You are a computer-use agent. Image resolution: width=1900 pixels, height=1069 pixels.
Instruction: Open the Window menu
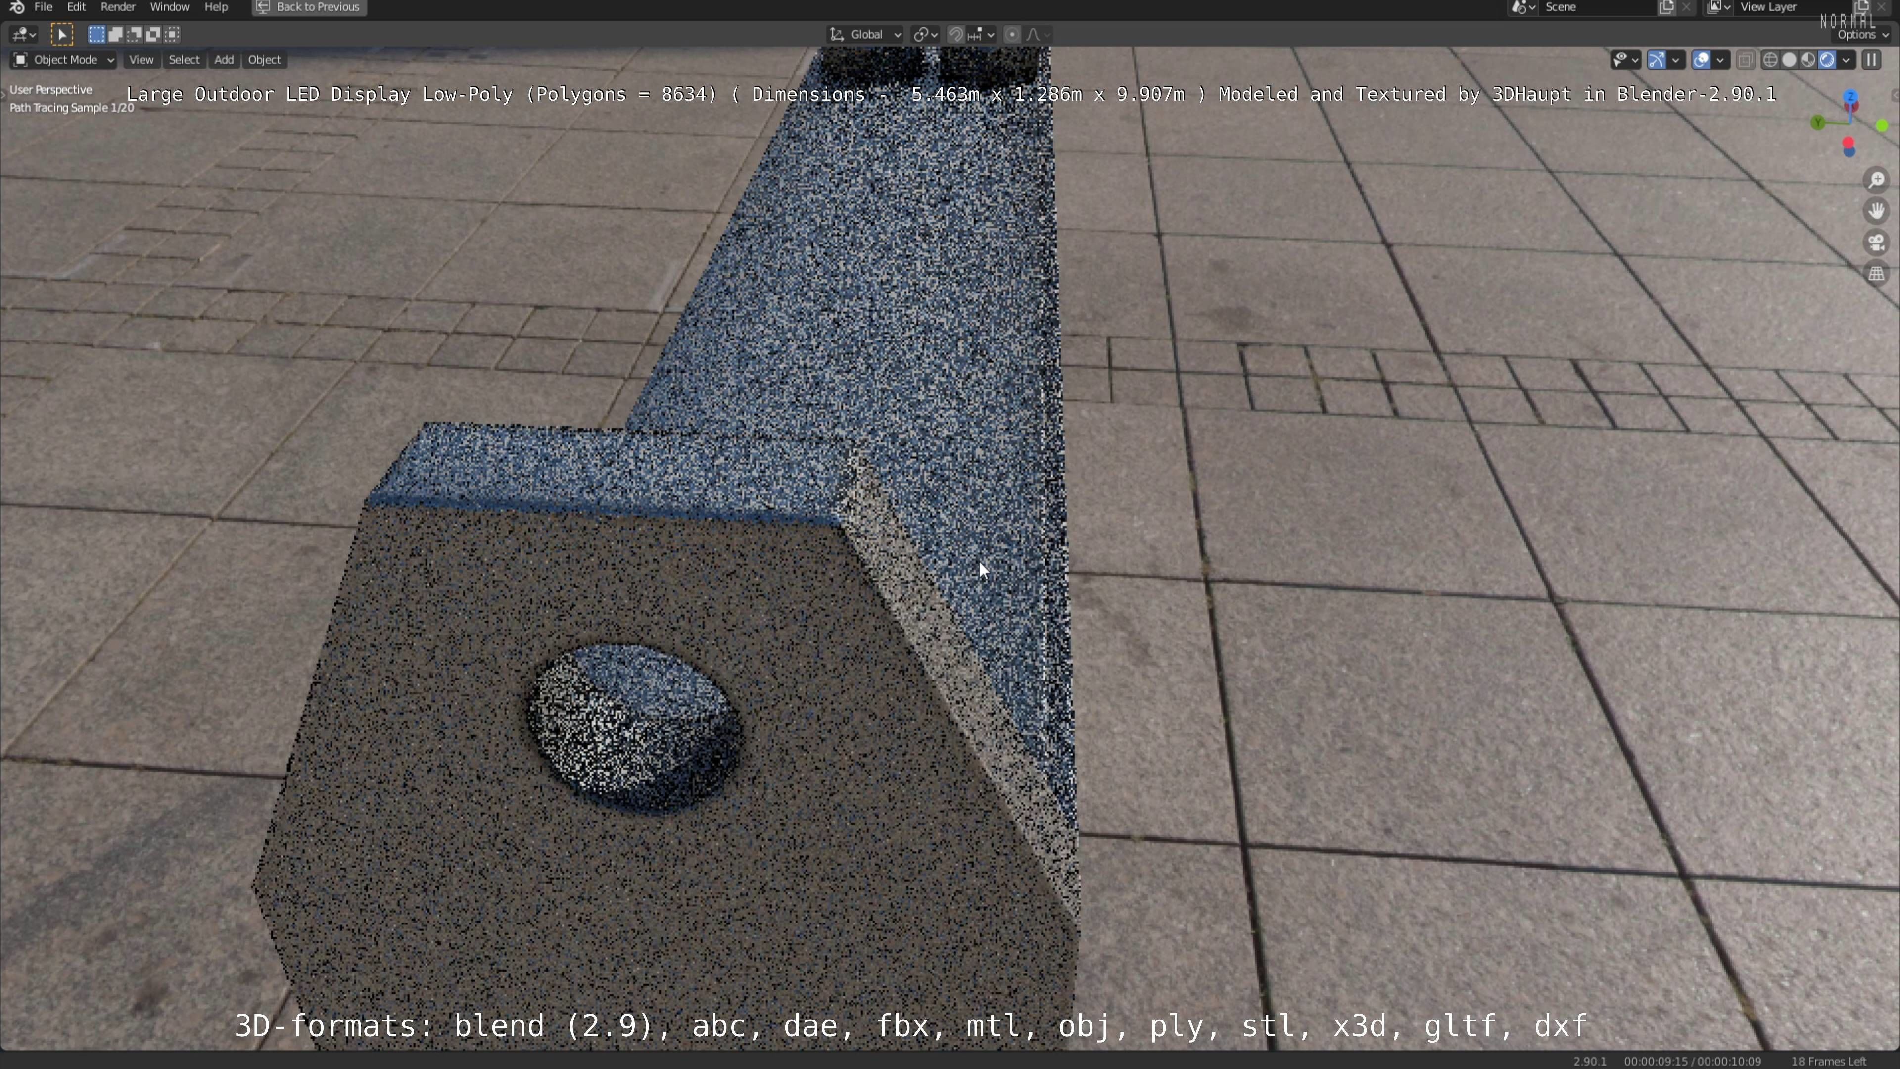click(170, 7)
